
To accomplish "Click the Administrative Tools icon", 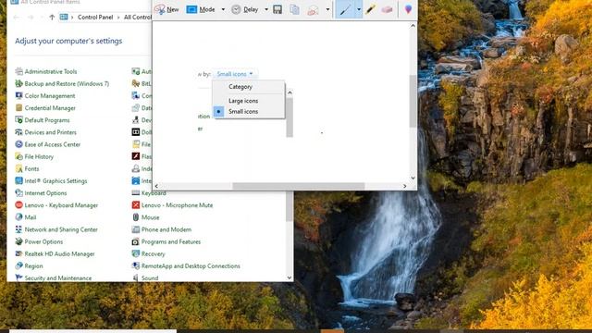I will 18,71.
